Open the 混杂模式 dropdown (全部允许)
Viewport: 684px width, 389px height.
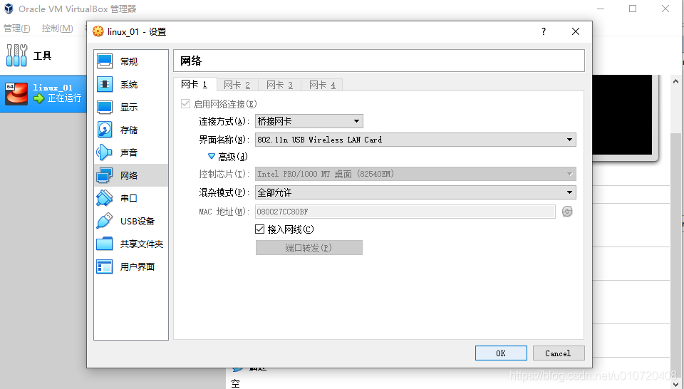415,192
